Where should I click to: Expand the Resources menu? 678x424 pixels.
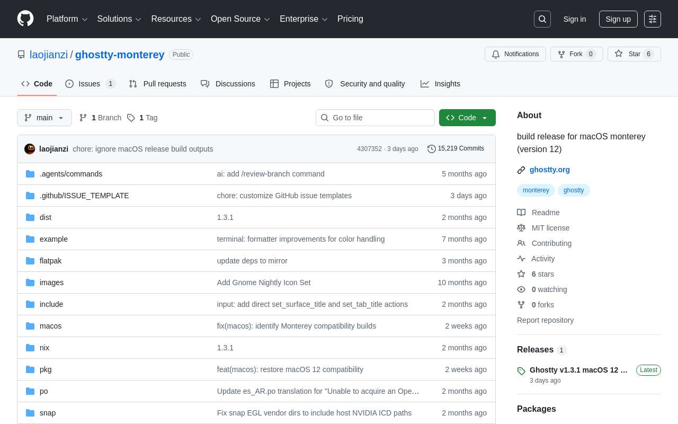176,19
